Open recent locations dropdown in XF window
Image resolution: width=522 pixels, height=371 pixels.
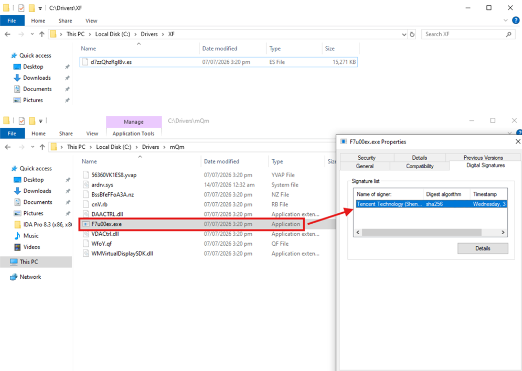pyautogui.click(x=32, y=34)
